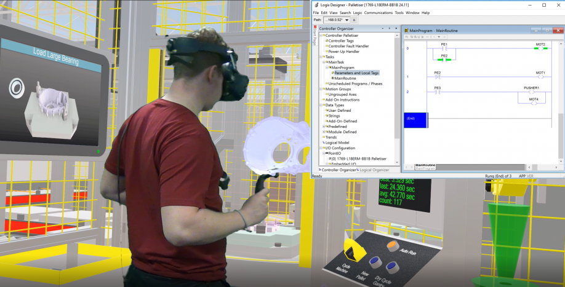Select the highlighted PE2 branch contact on rung 0
The height and width of the screenshot is (287, 565).
[444, 60]
